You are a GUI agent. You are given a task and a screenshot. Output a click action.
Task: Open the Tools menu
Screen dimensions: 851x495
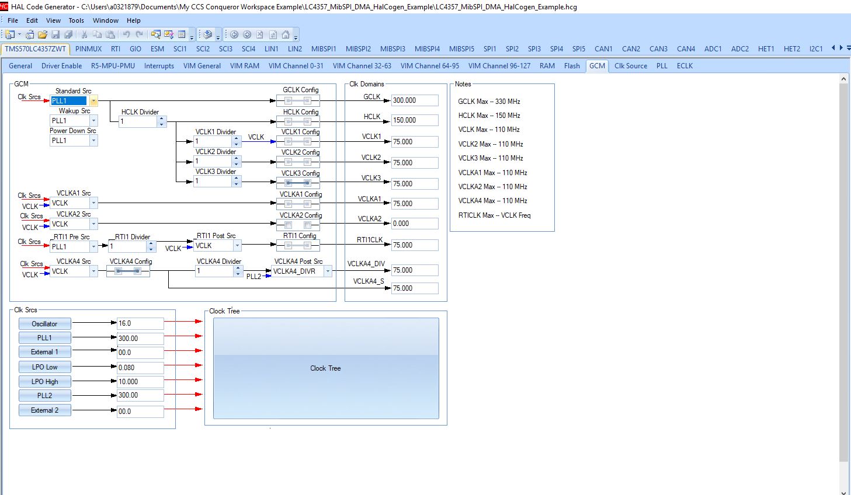tap(77, 20)
